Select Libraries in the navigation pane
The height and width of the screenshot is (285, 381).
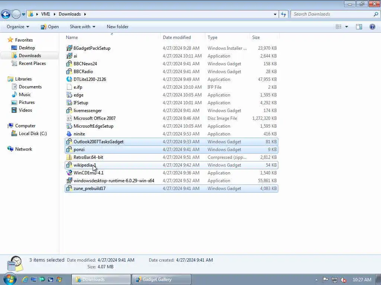click(23, 79)
